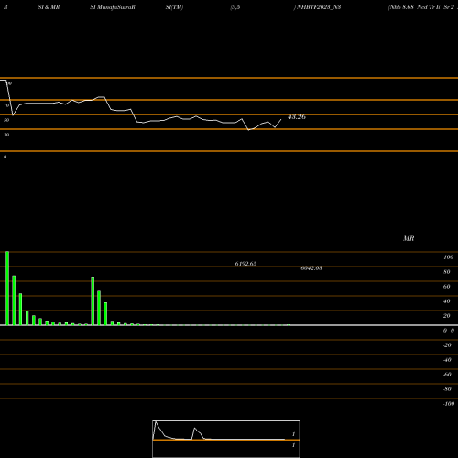This screenshot has width=458, height=458.
Task: Click the last point of the RSI line
Action: tap(281, 119)
